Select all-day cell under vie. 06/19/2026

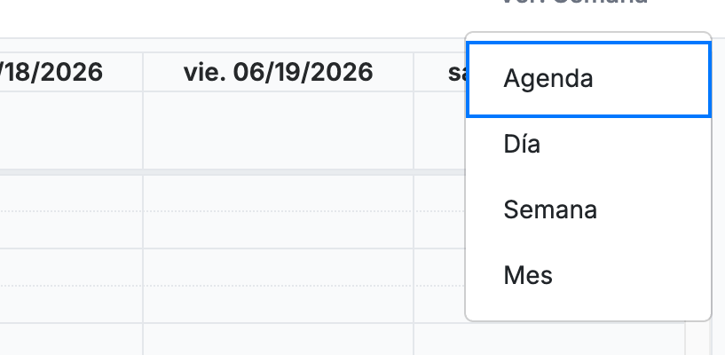[279, 130]
